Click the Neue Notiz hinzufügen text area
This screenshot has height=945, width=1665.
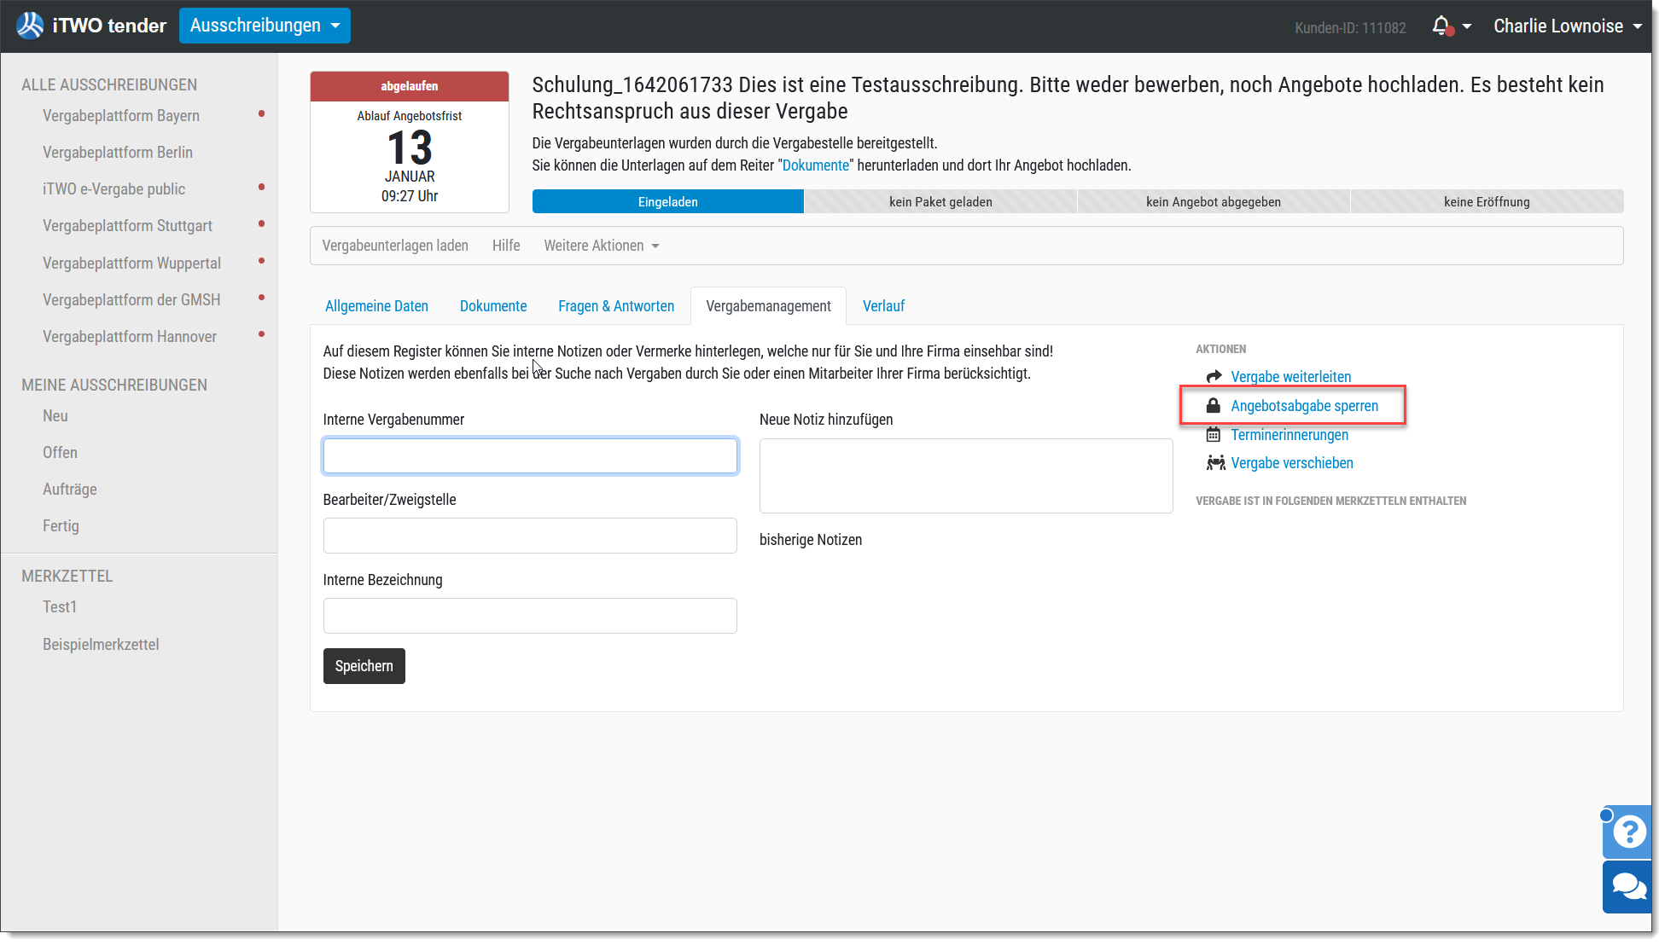coord(966,476)
